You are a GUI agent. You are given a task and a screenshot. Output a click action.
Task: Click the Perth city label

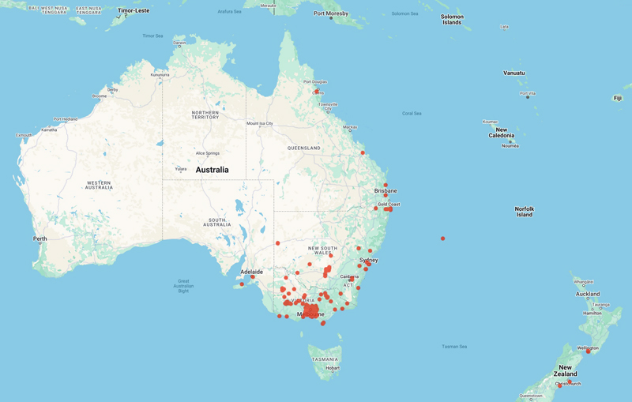(39, 239)
